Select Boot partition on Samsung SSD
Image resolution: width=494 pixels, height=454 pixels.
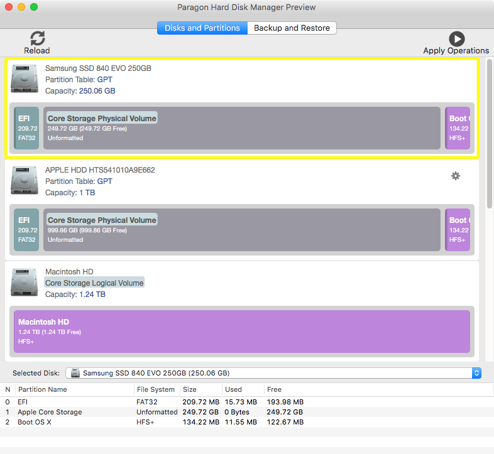(x=458, y=128)
